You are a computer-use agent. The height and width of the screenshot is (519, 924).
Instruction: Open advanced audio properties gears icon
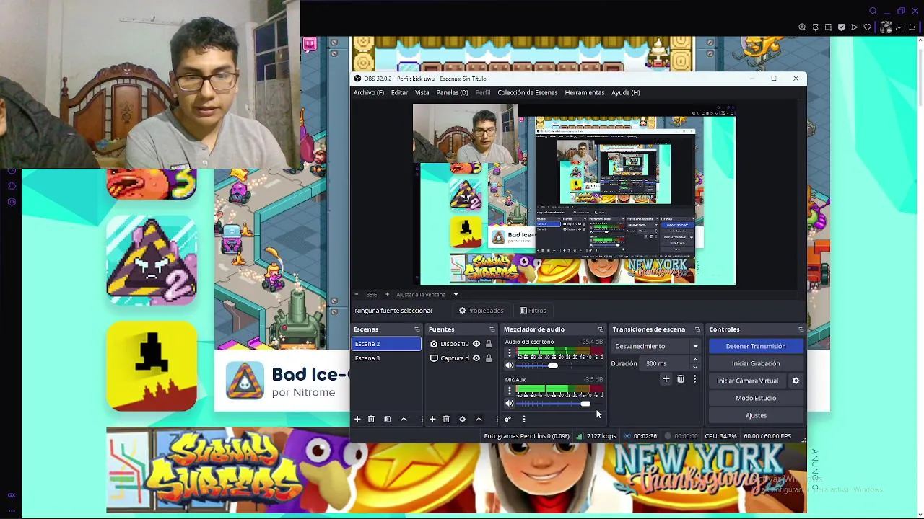[x=507, y=419]
